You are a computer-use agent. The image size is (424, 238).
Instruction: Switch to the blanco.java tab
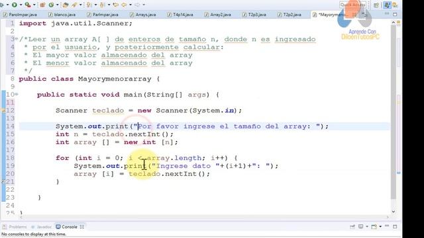pos(62,15)
